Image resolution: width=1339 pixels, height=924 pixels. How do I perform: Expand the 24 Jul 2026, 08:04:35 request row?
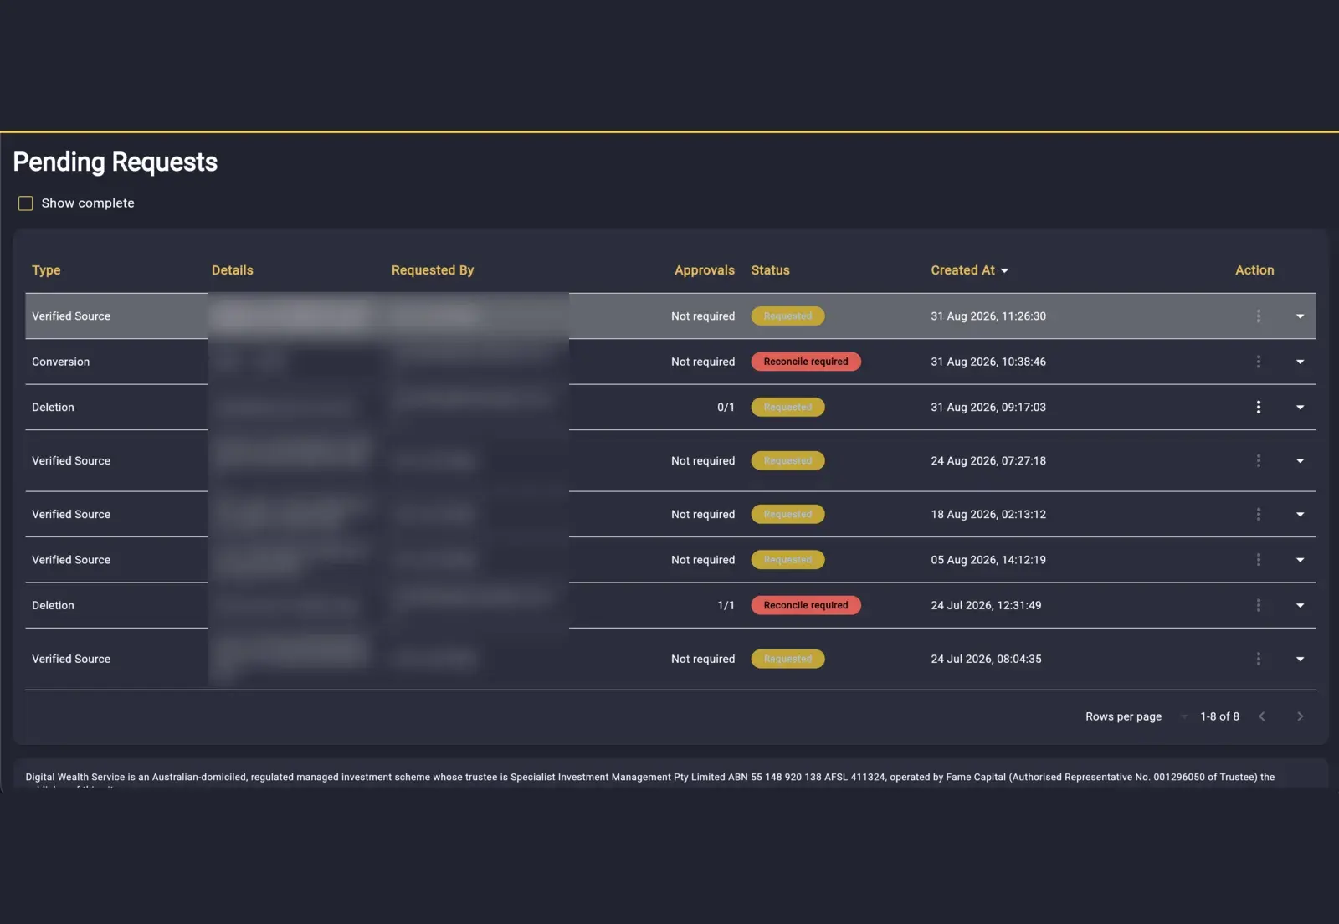[x=1300, y=659]
